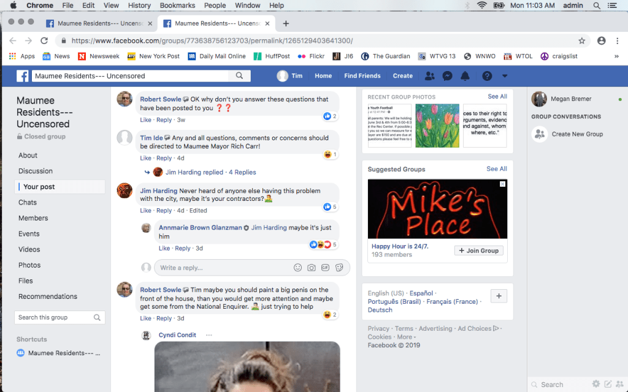
Task: Bookmark this page with the star icon
Action: (x=581, y=40)
